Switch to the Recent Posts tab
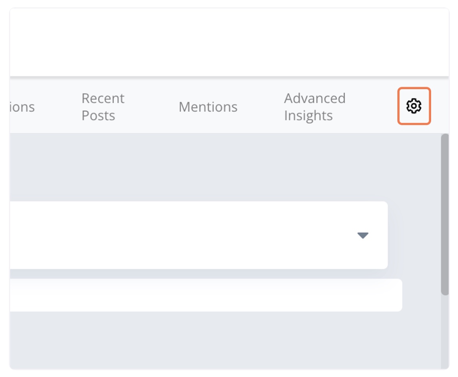Image resolution: width=458 pixels, height=377 pixels. point(103,107)
